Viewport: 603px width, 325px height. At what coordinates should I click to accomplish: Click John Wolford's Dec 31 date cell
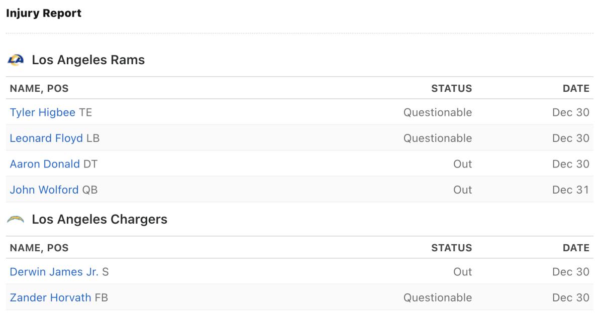tap(571, 190)
